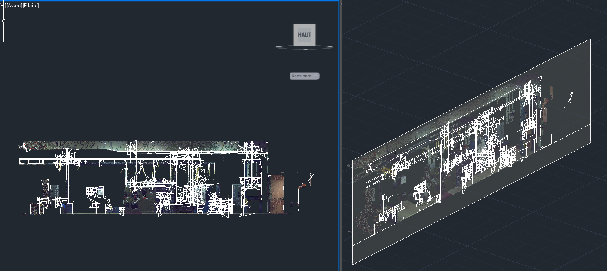Select the orange point cloud column in front view

(x=276, y=193)
